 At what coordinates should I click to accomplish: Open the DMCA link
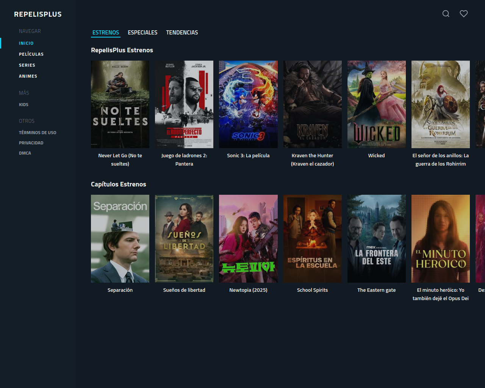point(25,153)
